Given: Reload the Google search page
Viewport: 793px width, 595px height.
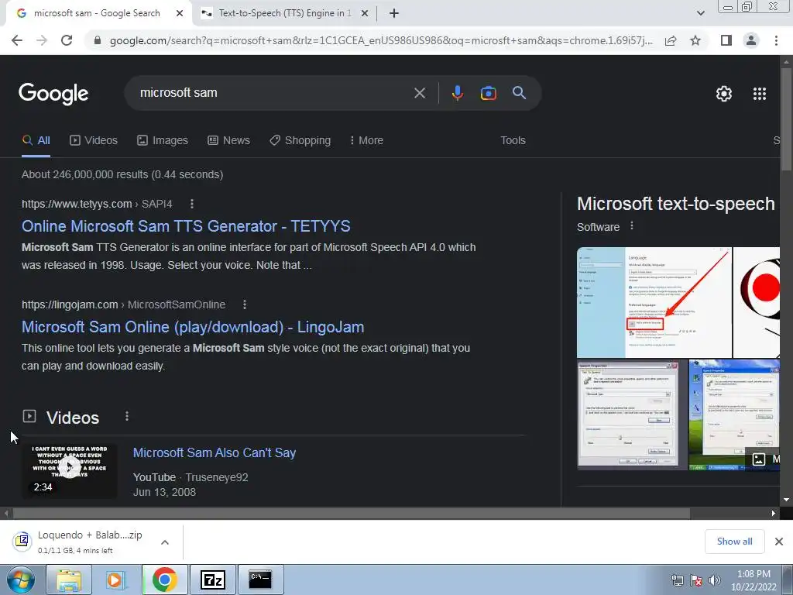Looking at the screenshot, I should pyautogui.click(x=67, y=40).
